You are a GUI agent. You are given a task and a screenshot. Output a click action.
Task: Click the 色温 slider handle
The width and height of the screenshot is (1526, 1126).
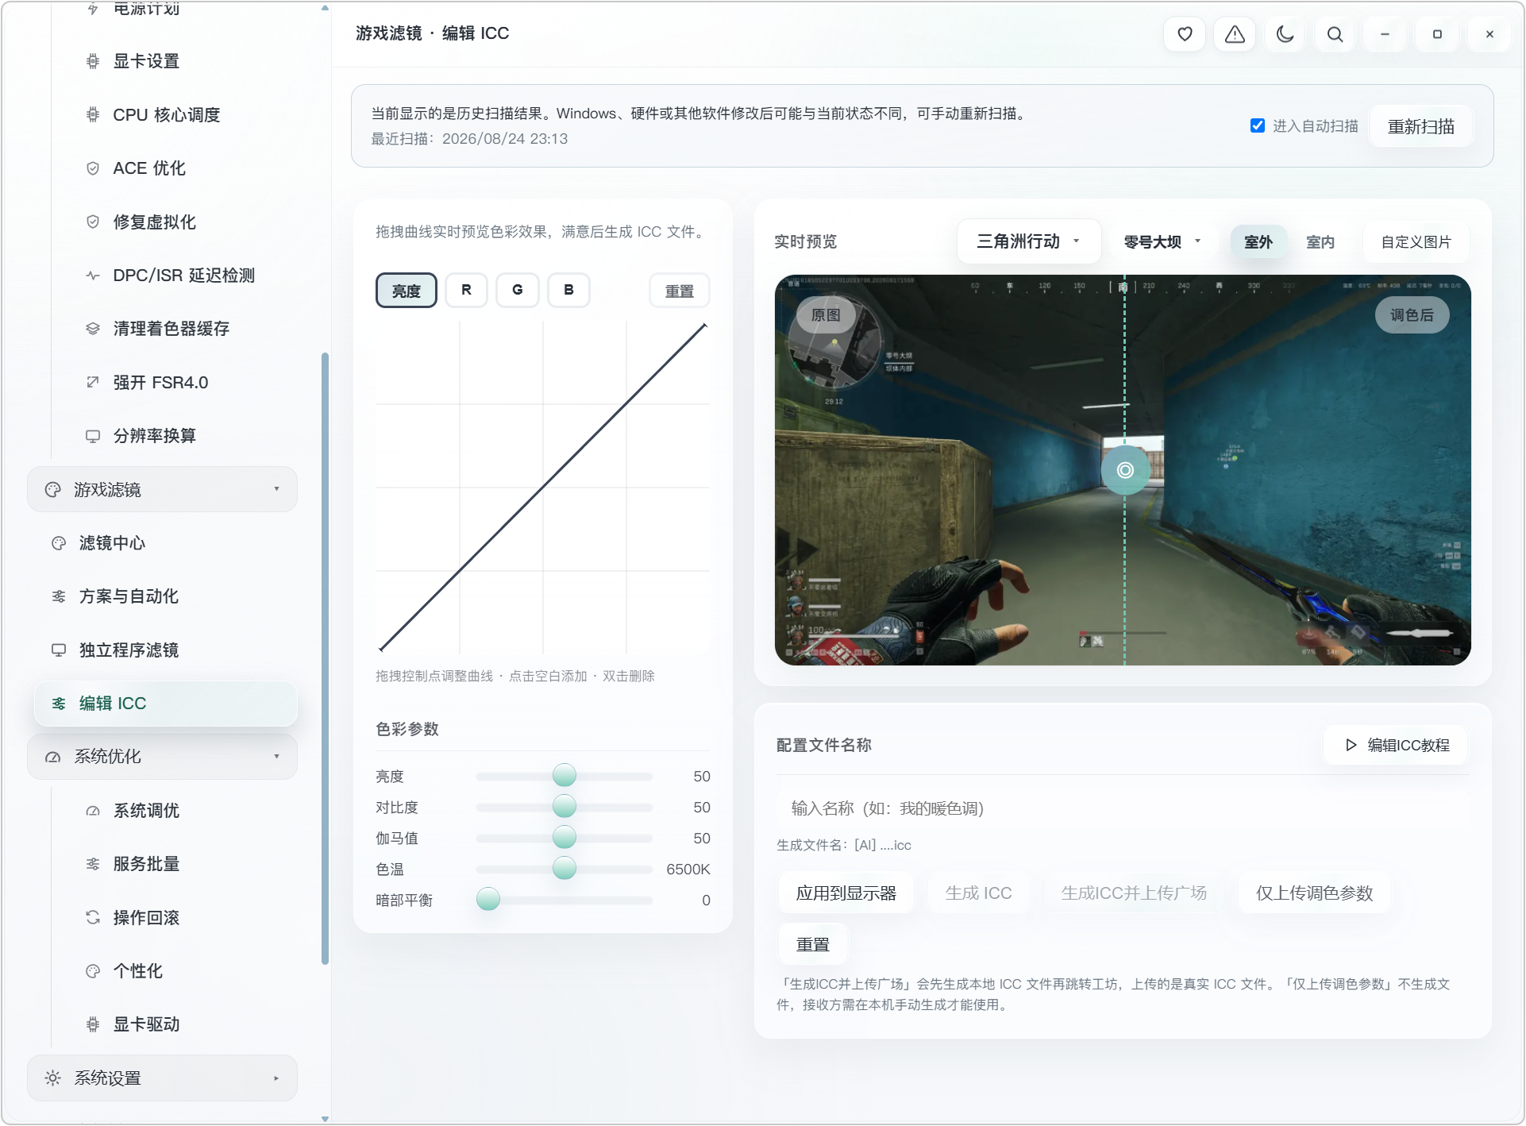565,868
